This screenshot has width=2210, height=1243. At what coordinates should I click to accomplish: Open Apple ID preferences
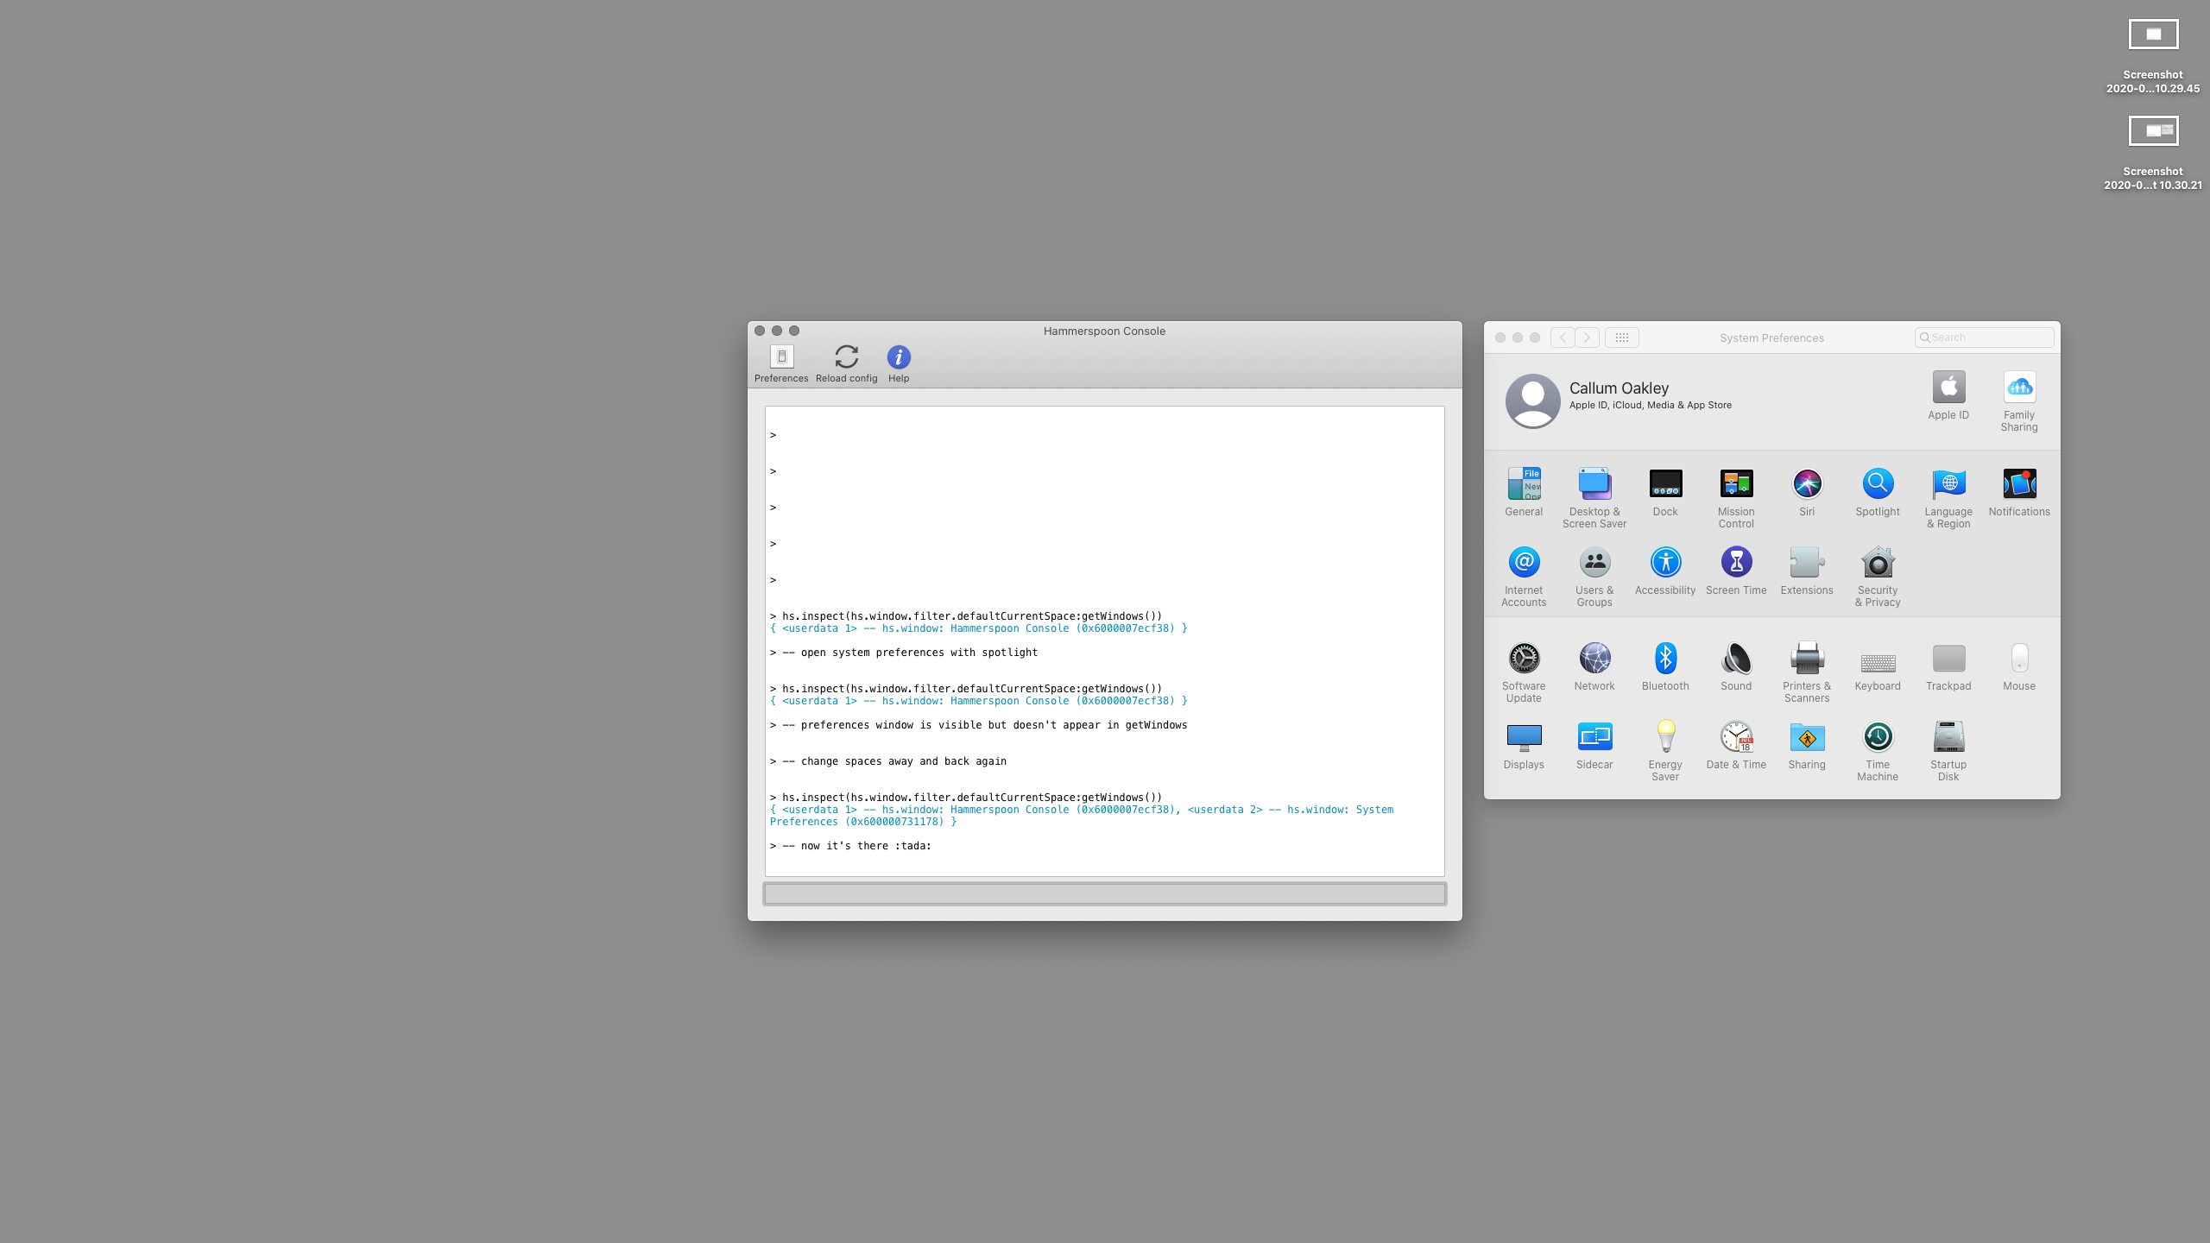coord(1948,387)
